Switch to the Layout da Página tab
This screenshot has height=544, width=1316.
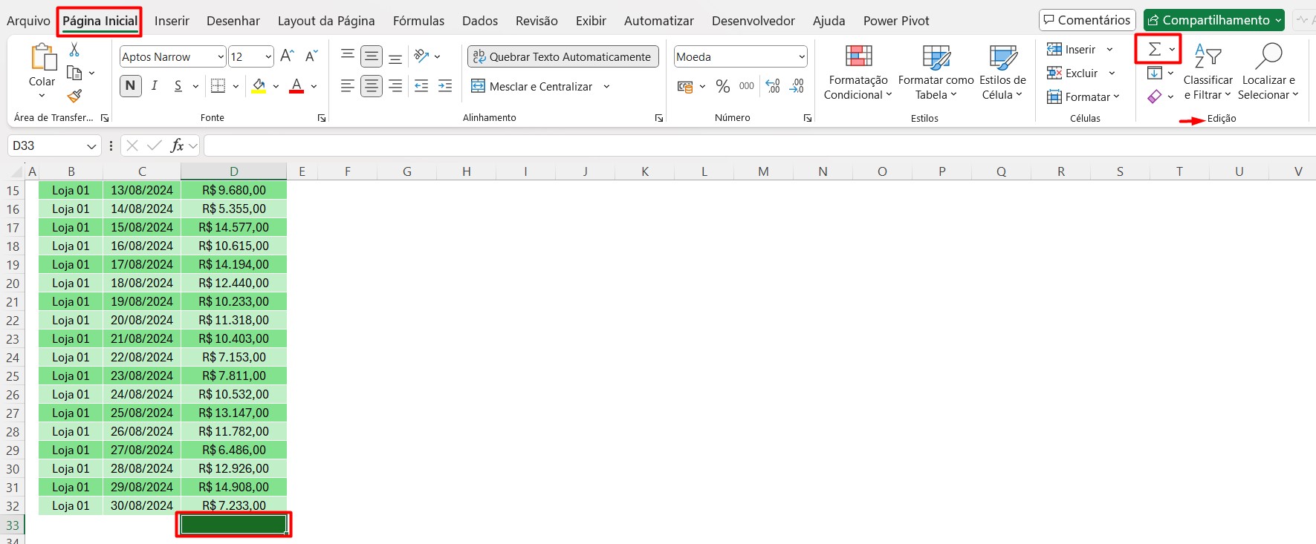coord(326,21)
